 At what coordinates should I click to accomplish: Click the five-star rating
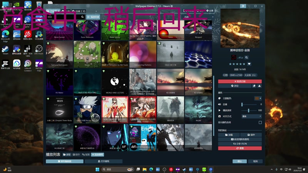click(237, 64)
